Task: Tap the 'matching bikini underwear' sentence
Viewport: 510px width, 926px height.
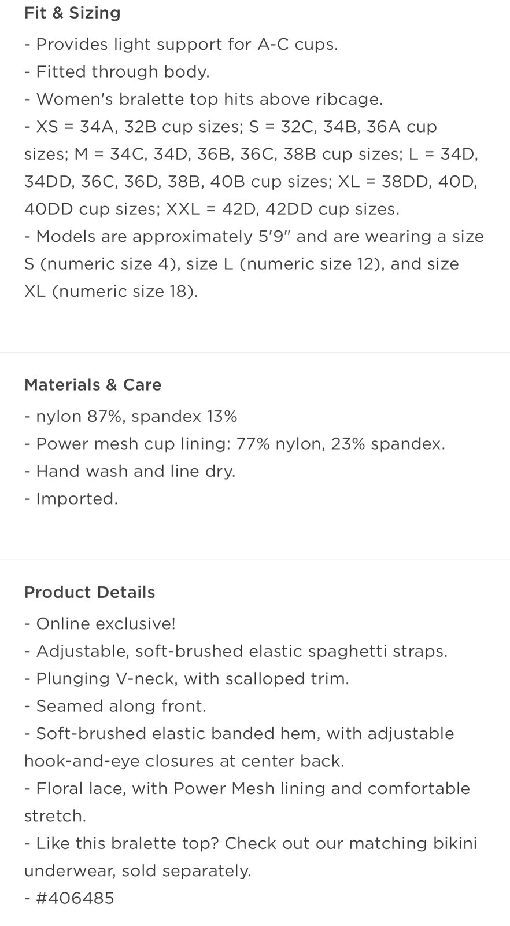Action: pos(251,857)
